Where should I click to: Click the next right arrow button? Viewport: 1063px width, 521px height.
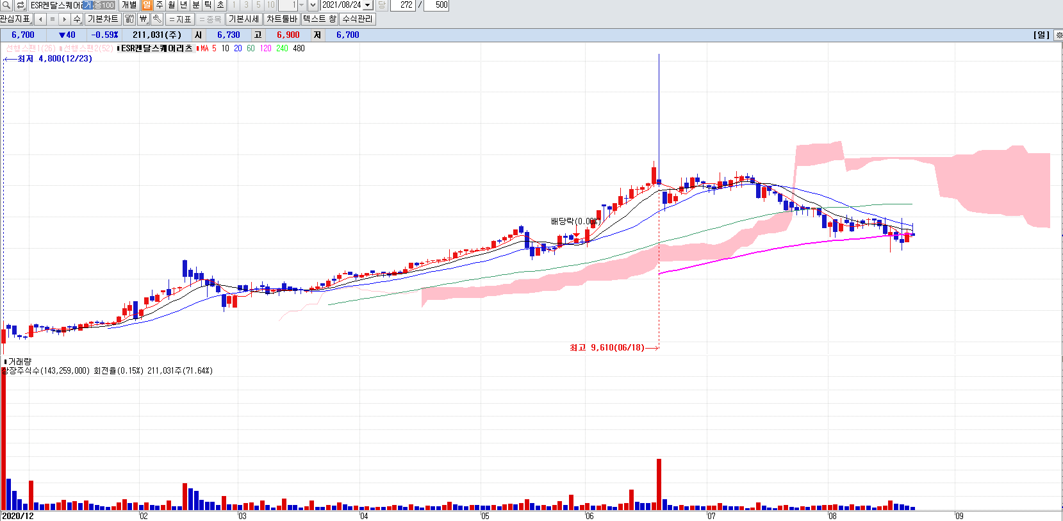[64, 19]
